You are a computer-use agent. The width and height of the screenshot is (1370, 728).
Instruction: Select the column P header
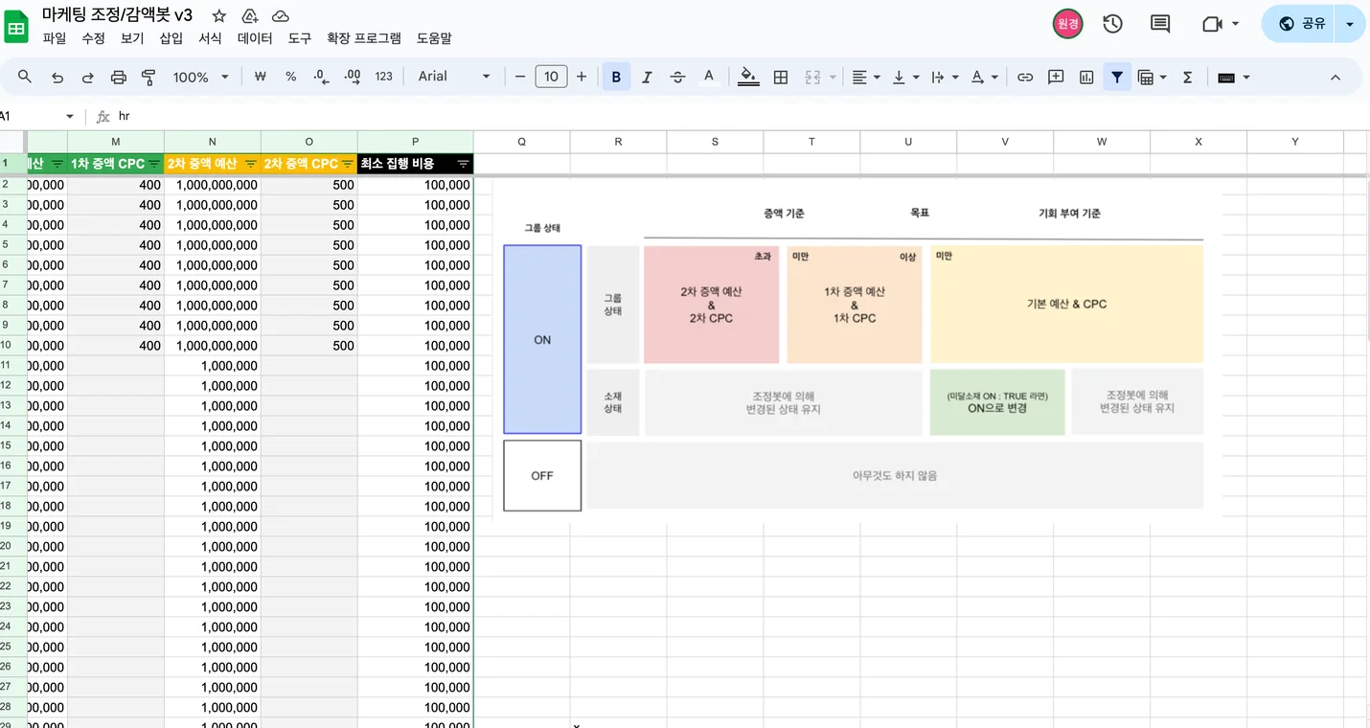pos(416,142)
